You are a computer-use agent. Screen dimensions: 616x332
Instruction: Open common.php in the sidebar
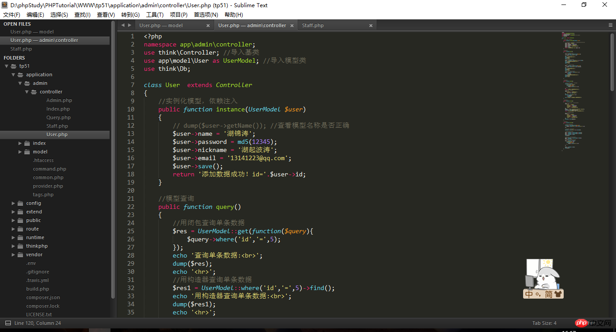[x=48, y=177]
